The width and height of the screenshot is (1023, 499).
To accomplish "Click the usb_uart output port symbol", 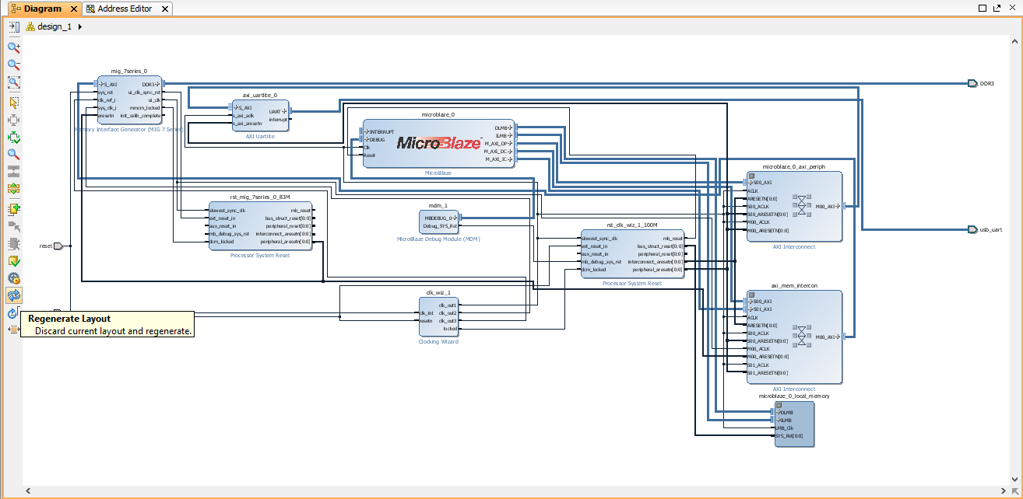I will point(972,229).
